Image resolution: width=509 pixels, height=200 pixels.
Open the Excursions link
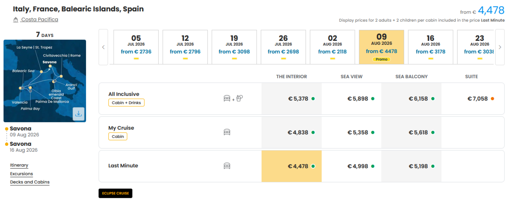click(21, 174)
